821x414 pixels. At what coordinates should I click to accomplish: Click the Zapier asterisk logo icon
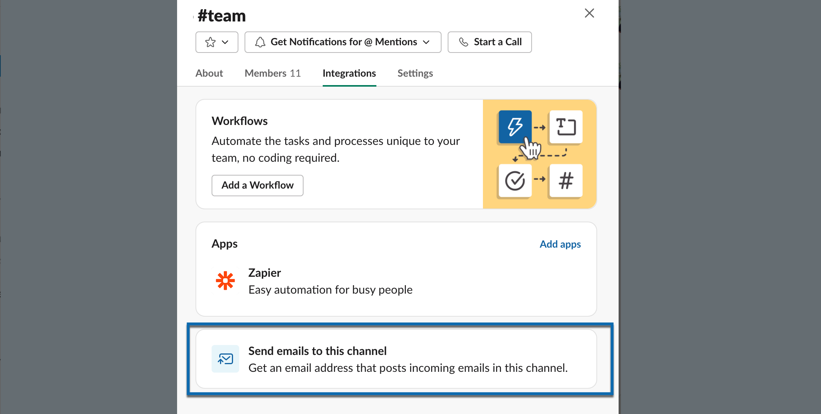225,281
